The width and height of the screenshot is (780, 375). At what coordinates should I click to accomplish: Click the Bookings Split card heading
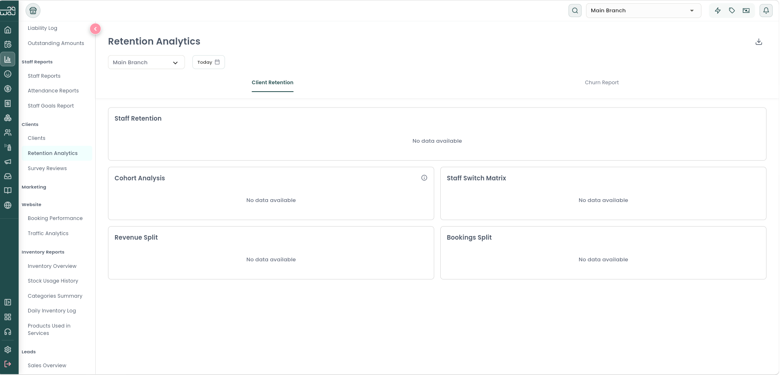point(469,238)
